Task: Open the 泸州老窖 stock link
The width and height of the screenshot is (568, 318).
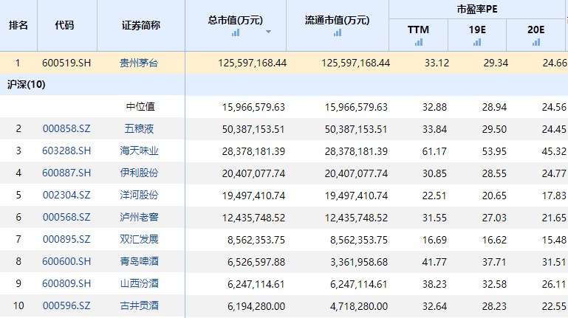Action: click(x=139, y=218)
